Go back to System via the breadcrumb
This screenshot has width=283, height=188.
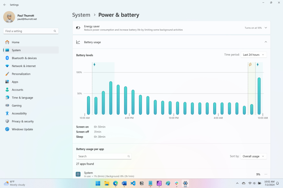tap(81, 15)
